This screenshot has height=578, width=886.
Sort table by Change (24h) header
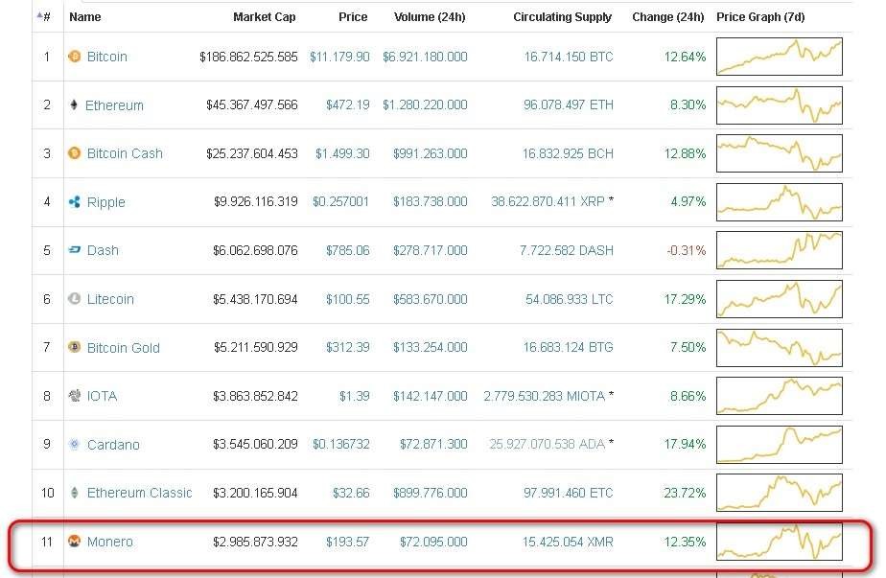[668, 17]
